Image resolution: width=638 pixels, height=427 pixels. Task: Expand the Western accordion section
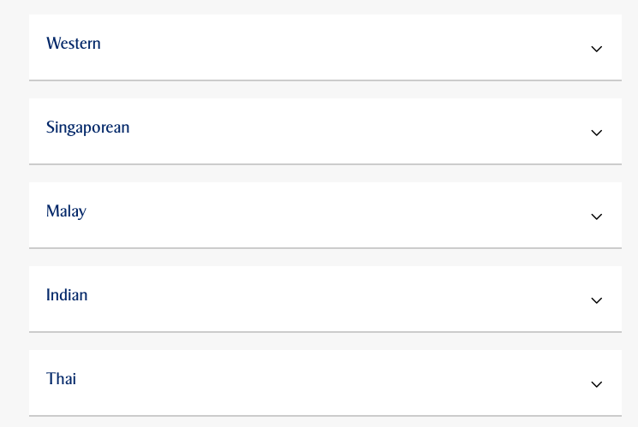[x=325, y=48]
